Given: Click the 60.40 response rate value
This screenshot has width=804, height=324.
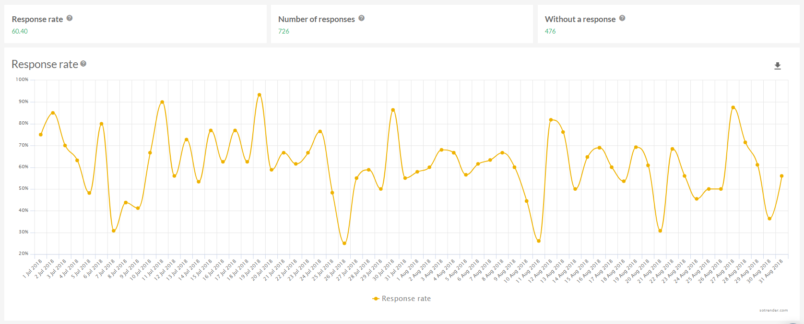Looking at the screenshot, I should (20, 31).
